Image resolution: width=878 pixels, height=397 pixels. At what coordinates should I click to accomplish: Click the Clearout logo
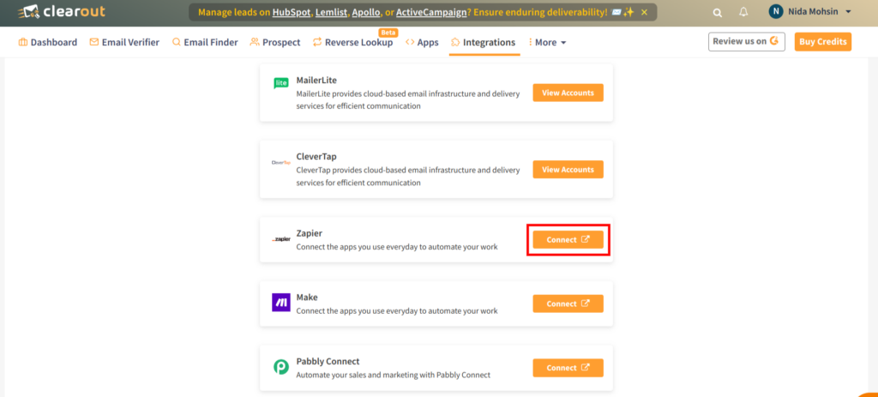click(x=61, y=11)
